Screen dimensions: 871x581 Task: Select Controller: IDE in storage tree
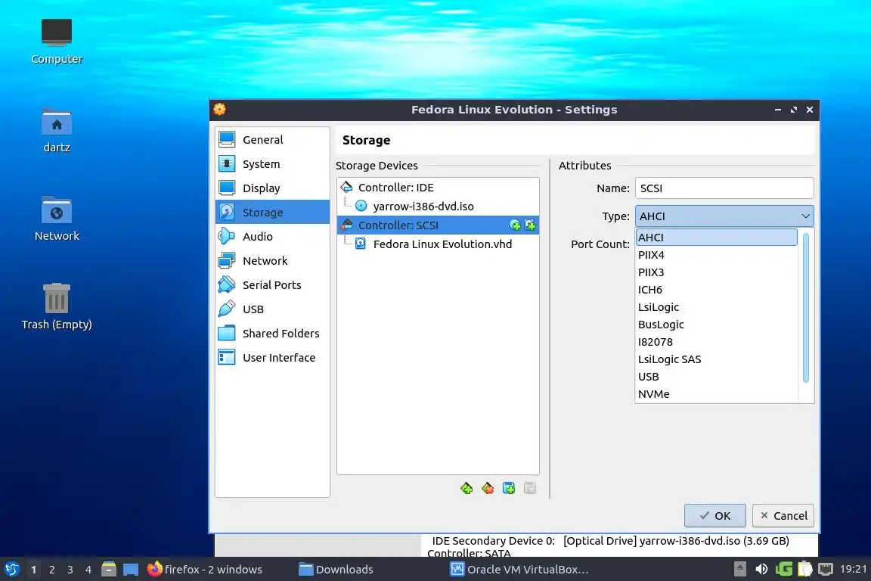point(438,188)
